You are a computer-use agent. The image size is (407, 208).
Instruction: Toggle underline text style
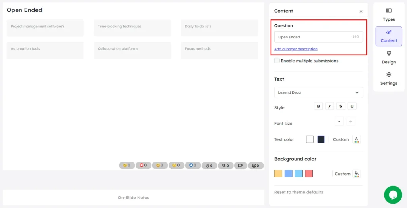point(352,106)
